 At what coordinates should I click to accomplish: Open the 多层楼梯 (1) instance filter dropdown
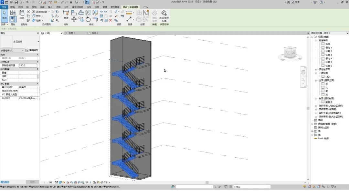pos(23,51)
